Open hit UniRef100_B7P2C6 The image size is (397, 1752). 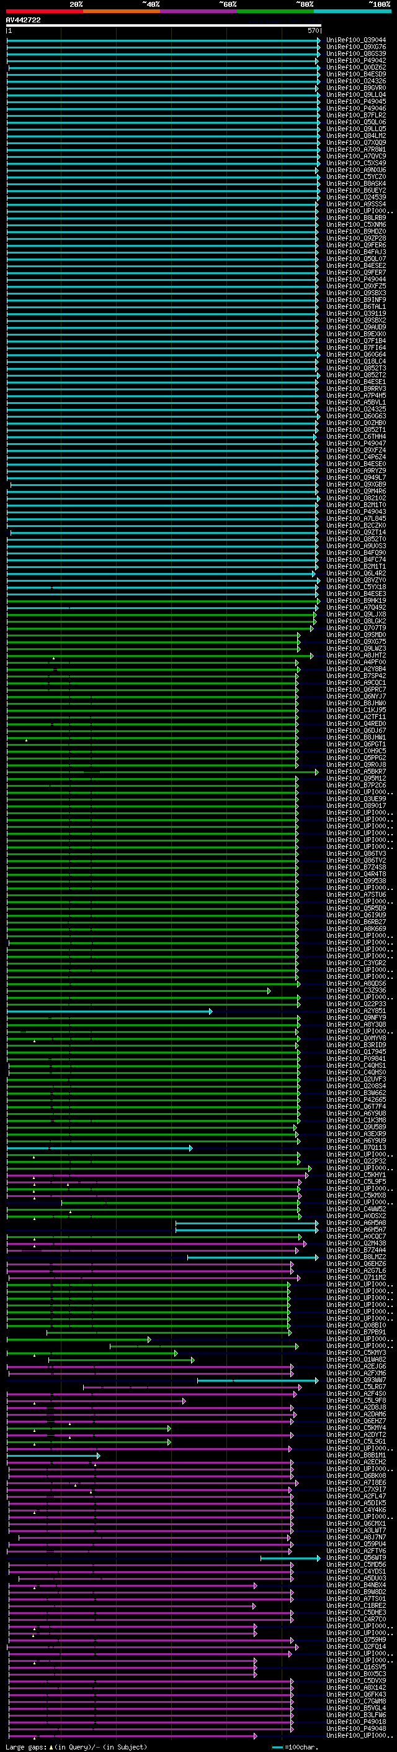coord(355,785)
